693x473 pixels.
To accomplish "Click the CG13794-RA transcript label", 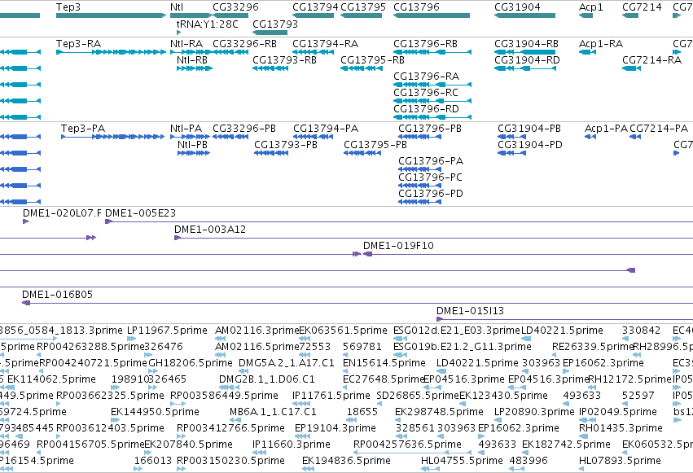I will pos(325,44).
